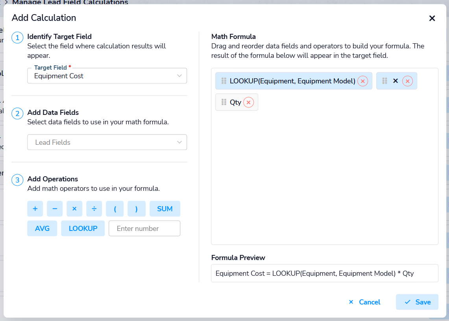Click drag handle on multiply chip
Screen dimensions: 449x321
coord(384,81)
